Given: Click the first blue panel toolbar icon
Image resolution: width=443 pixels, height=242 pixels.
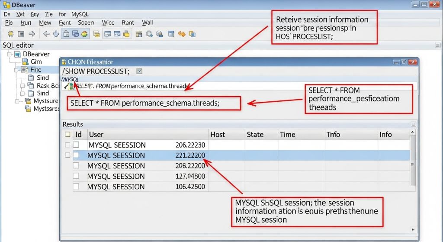Looking at the screenshot, I should click(x=108, y=34).
